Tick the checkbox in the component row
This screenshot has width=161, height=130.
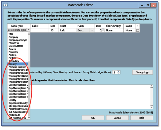coord(138,31)
